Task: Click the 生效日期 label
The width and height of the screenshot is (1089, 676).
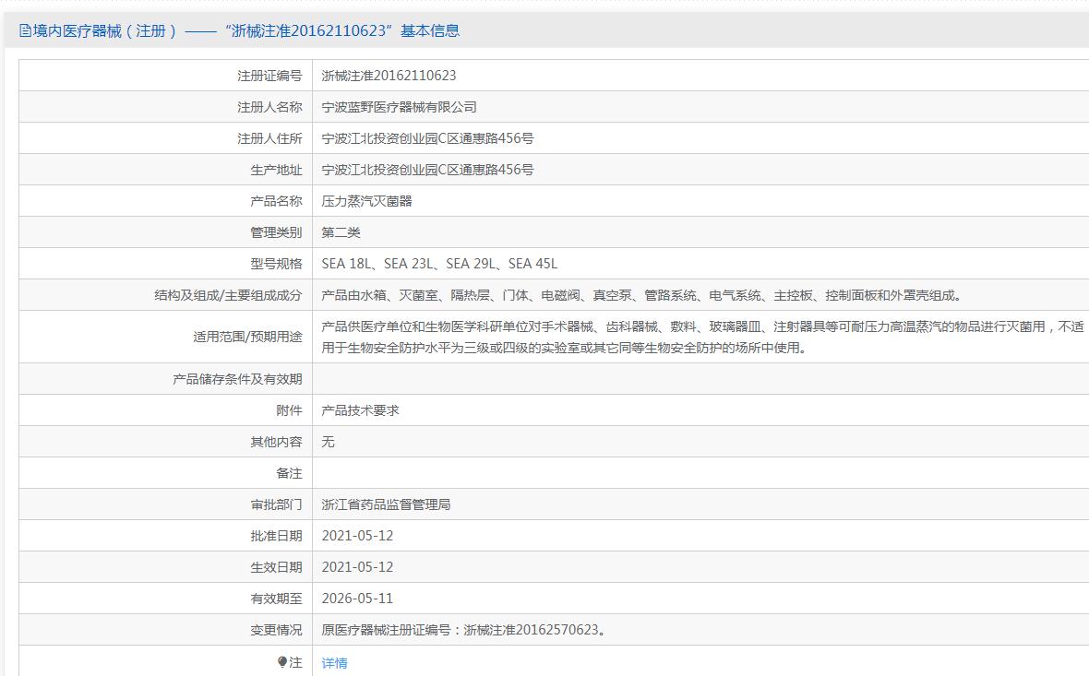Action: pos(277,567)
